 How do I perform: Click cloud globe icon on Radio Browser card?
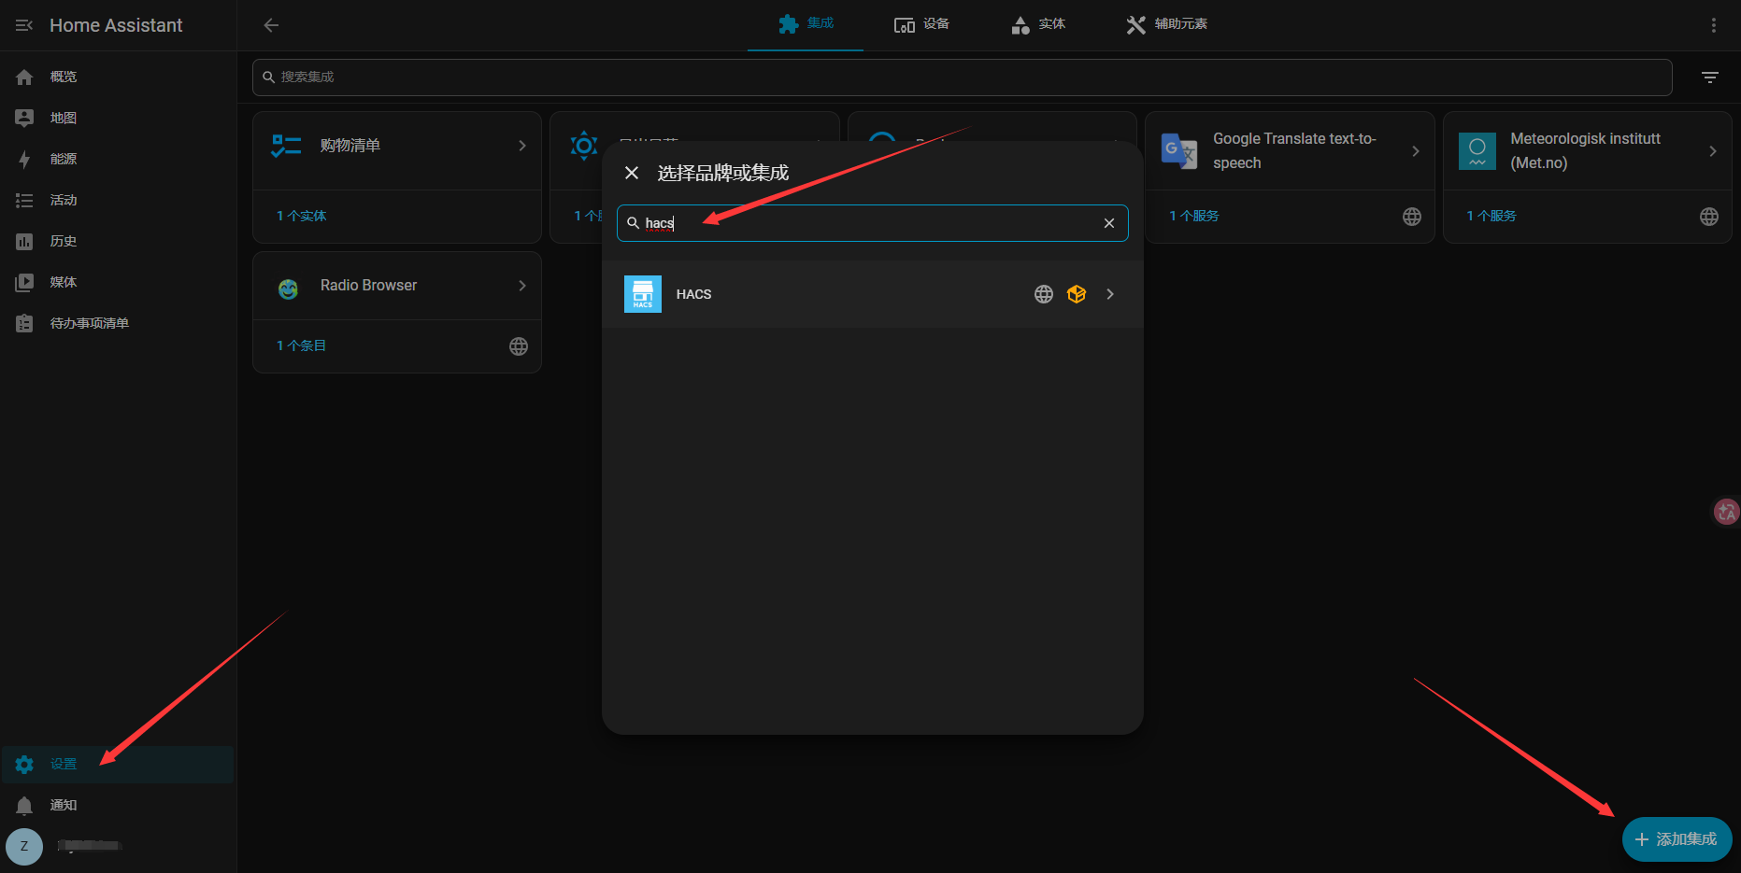tap(519, 346)
